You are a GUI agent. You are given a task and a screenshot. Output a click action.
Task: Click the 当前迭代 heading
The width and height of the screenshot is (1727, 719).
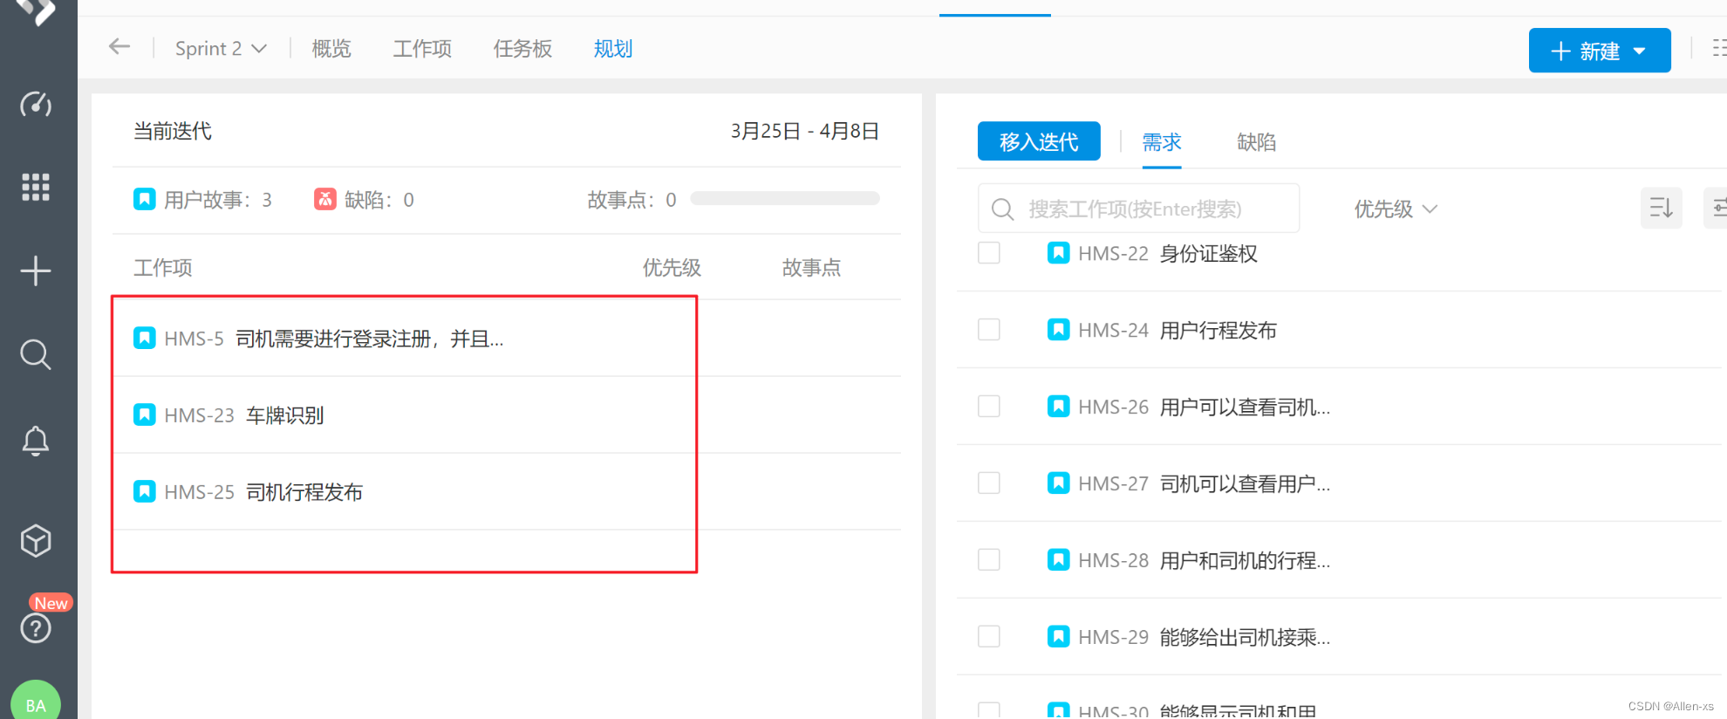coord(173,131)
